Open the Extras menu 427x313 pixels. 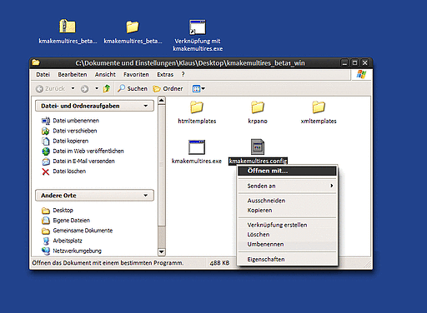165,74
